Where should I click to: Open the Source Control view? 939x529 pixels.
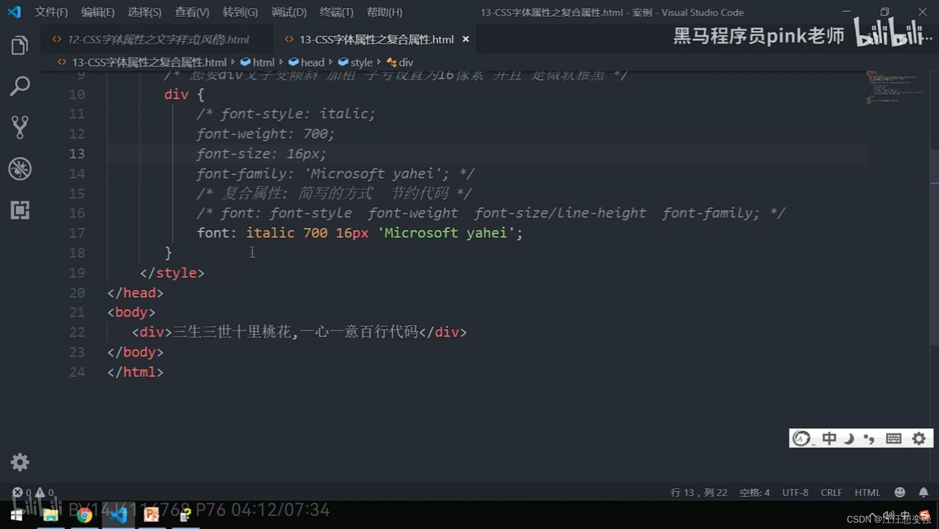(20, 127)
